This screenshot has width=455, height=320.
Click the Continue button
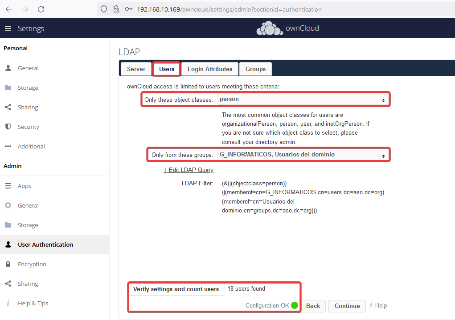click(x=347, y=306)
